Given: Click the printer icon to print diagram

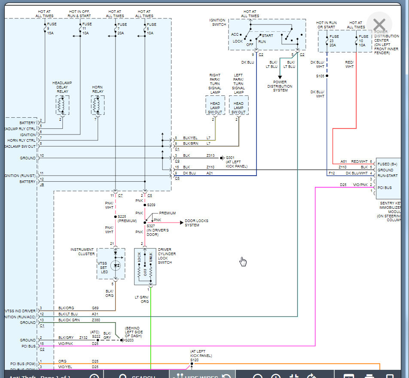Looking at the screenshot, I should 369,376.
